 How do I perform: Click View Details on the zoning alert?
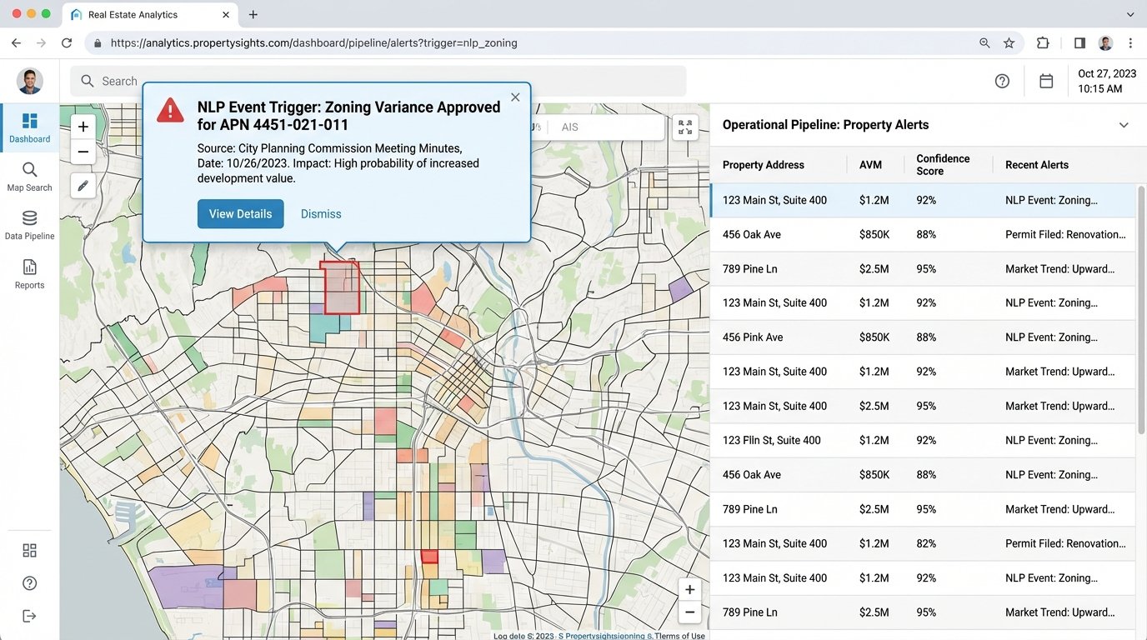(x=240, y=213)
